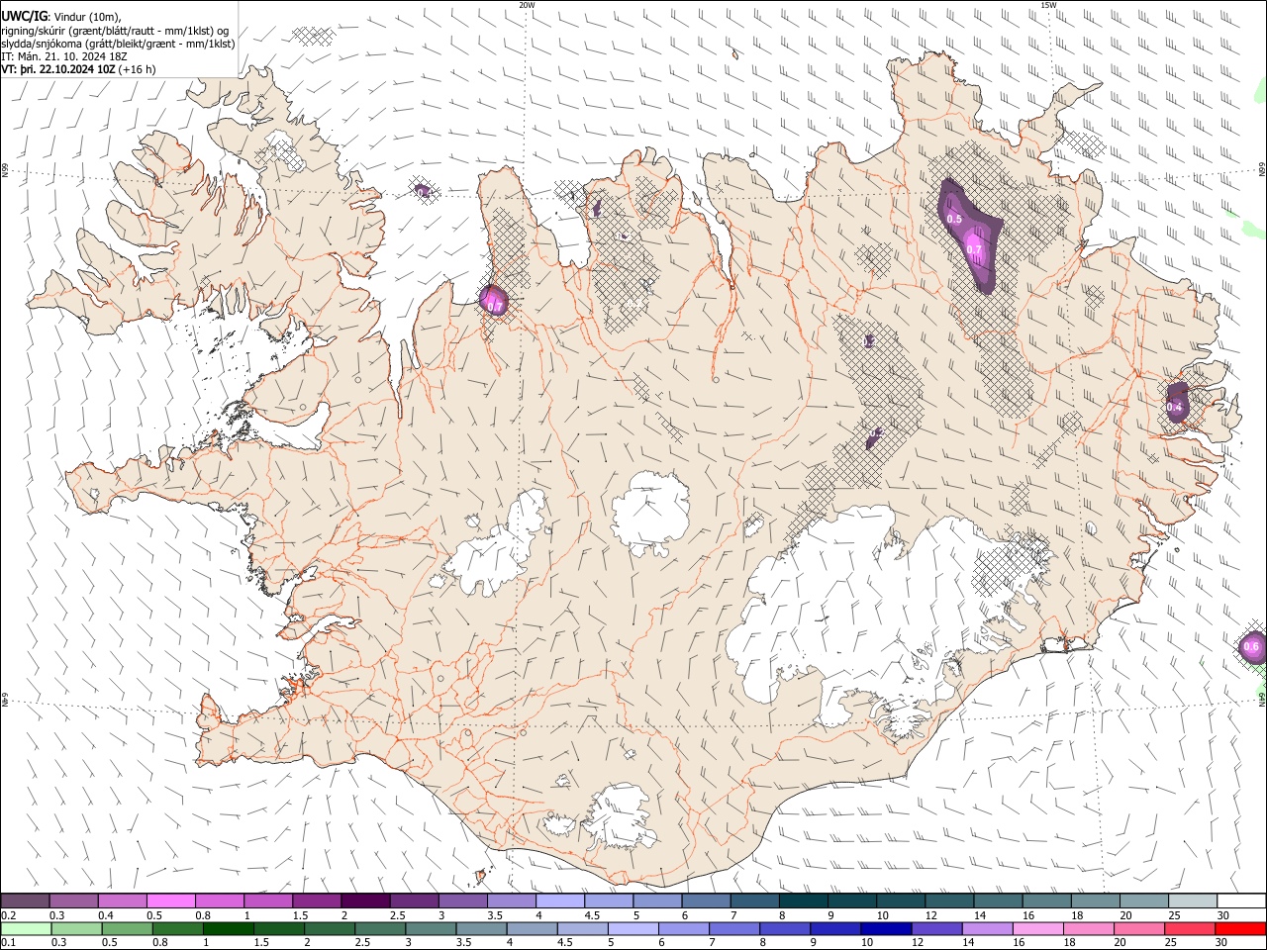Select snow legend swatch starting at 0.5
This screenshot has width=1267, height=950.
pos(170,901)
